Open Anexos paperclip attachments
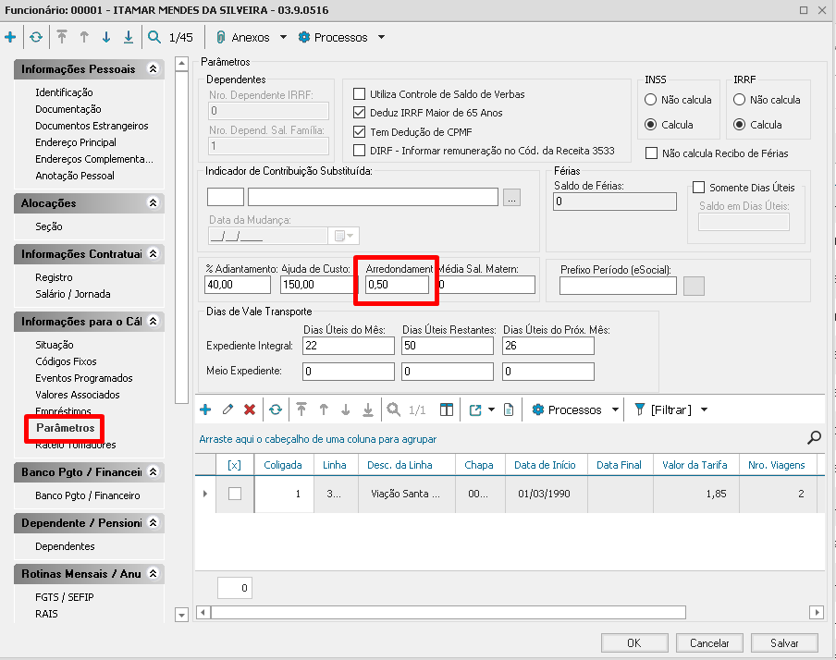Viewport: 836px width, 660px height. click(221, 37)
